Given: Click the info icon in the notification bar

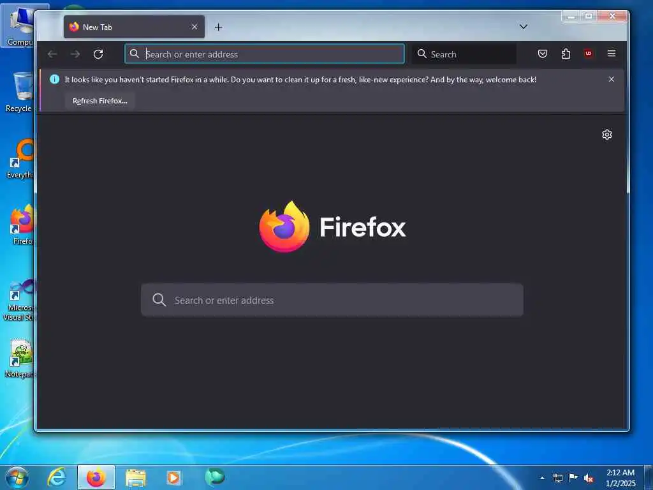Looking at the screenshot, I should [55, 79].
